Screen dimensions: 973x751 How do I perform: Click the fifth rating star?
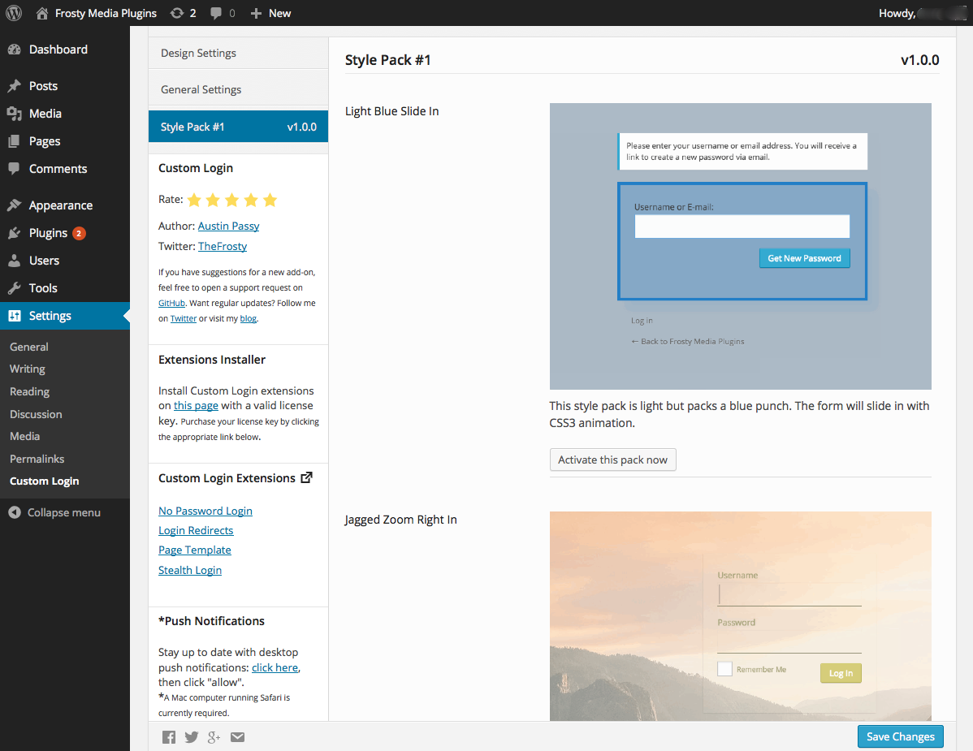[270, 200]
